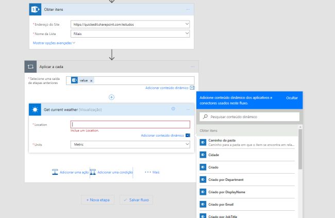The height and width of the screenshot is (218, 335).
Task: Select Criado por DisplayName item
Action: pos(247,192)
